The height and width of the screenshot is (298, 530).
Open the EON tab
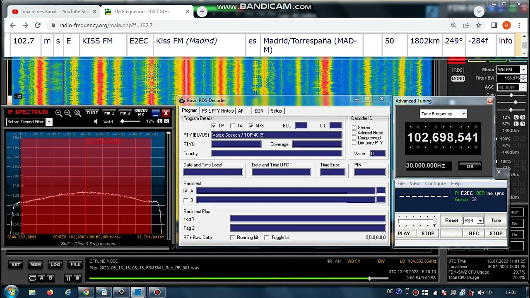pos(259,111)
